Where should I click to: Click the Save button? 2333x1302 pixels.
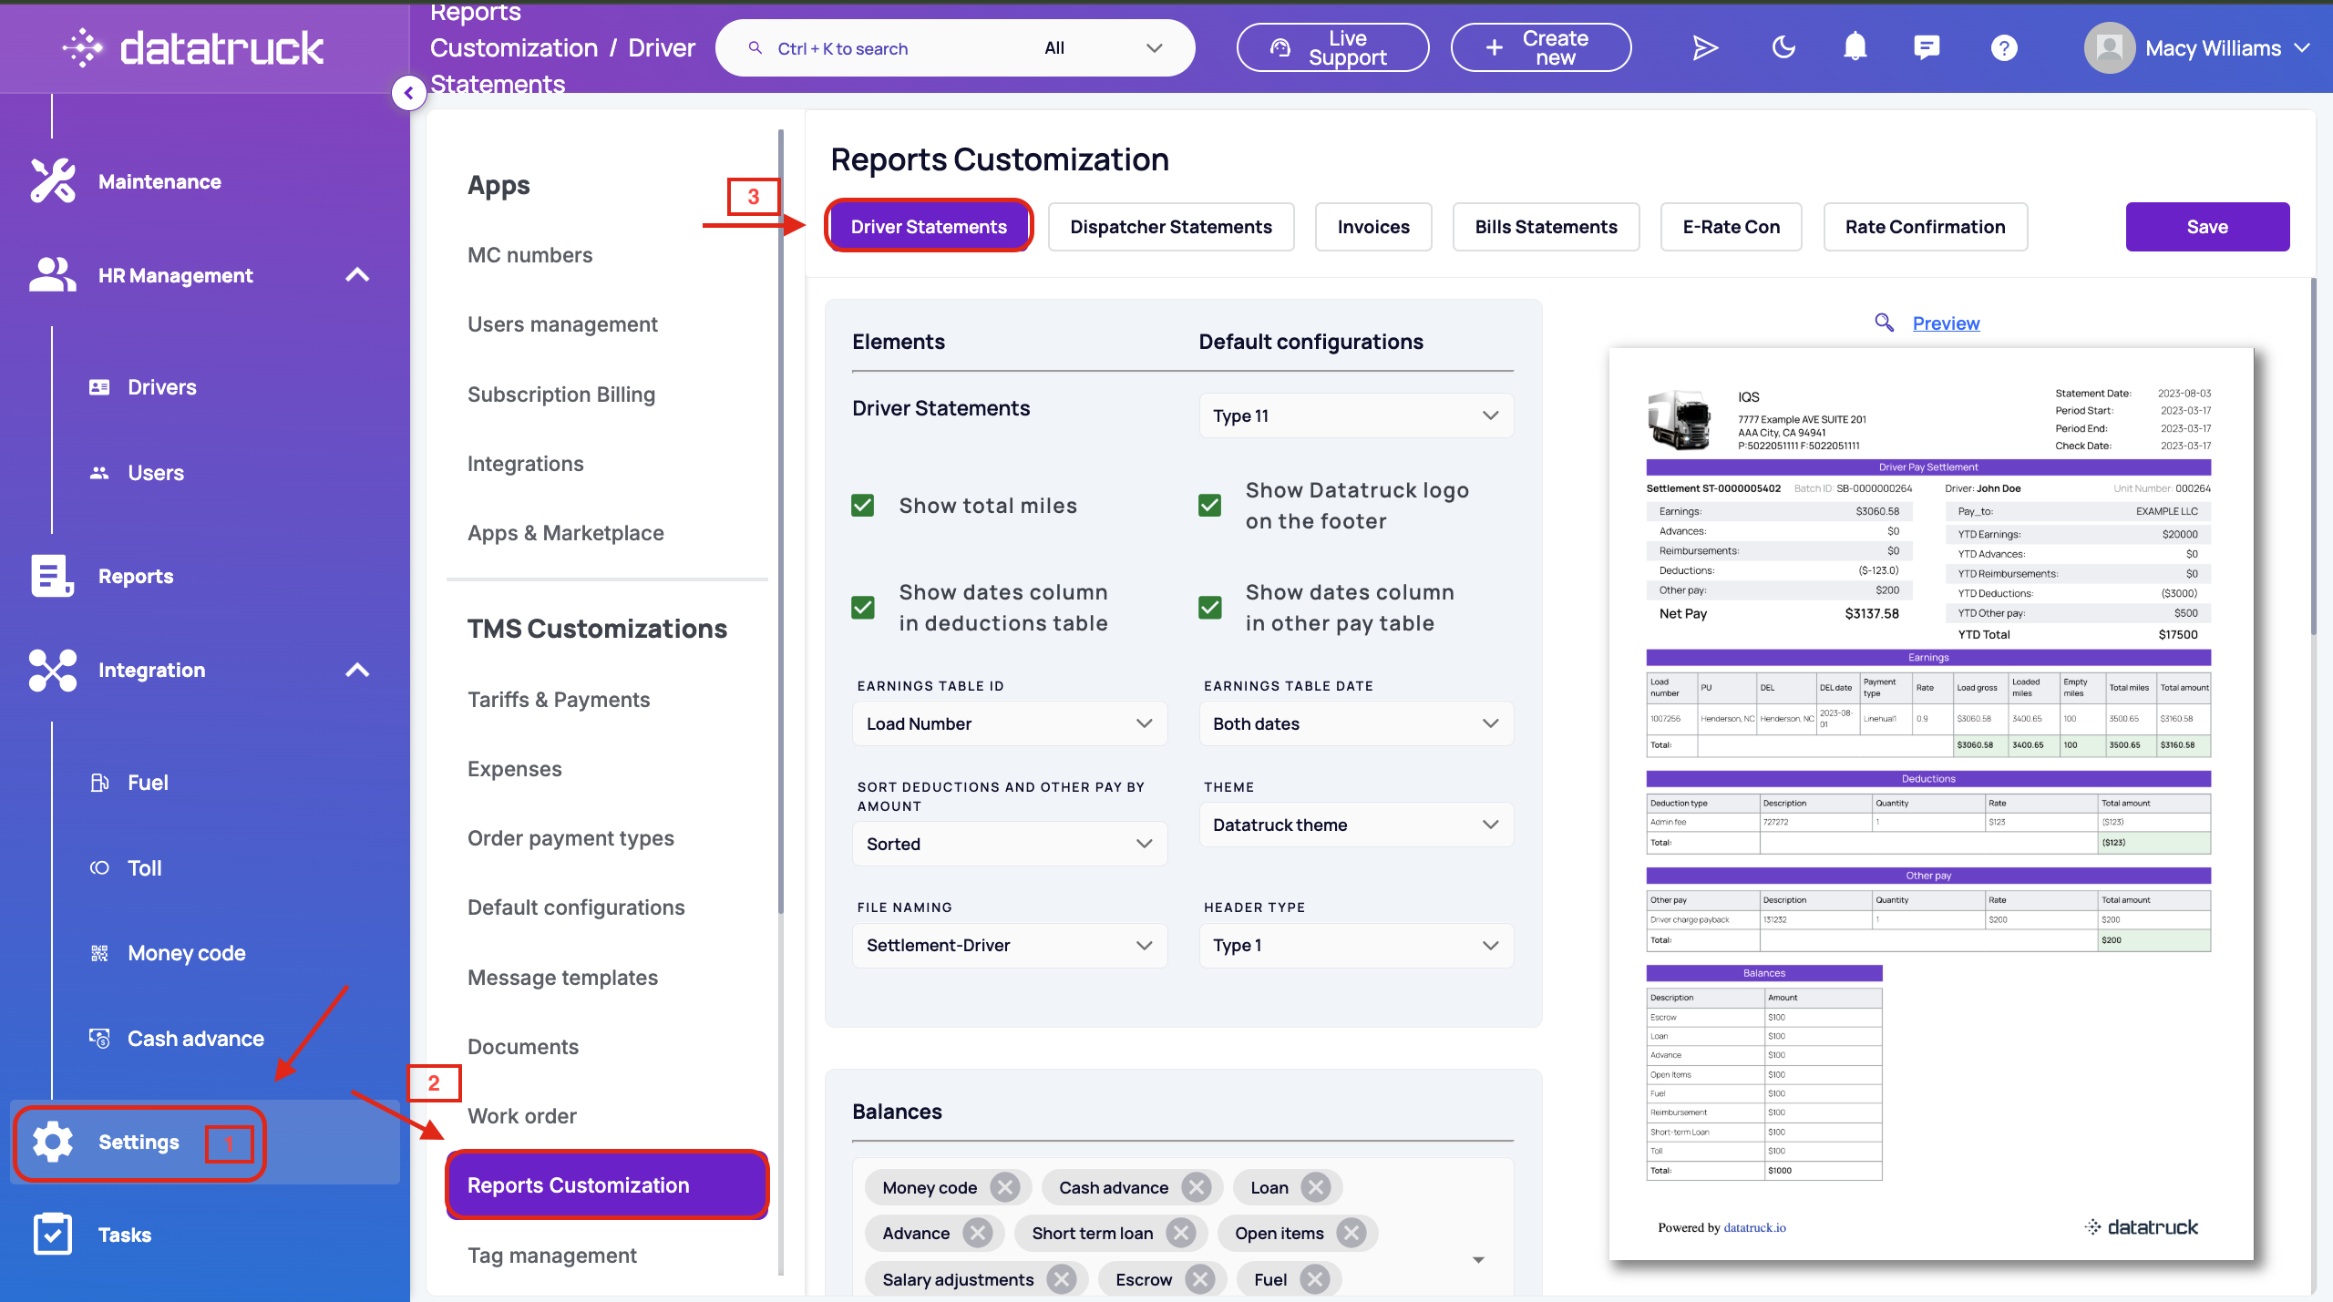2207,227
